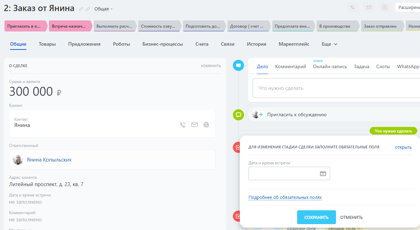Image resolution: width=420 pixels, height=230 pixels.
Task: Select the В производстве deal stage
Action: tap(336, 26)
